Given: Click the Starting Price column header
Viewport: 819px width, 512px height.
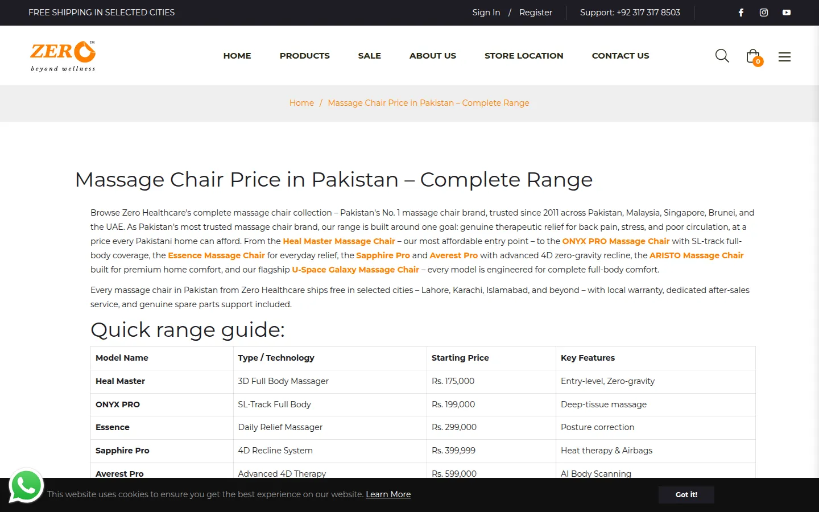Looking at the screenshot, I should point(491,358).
